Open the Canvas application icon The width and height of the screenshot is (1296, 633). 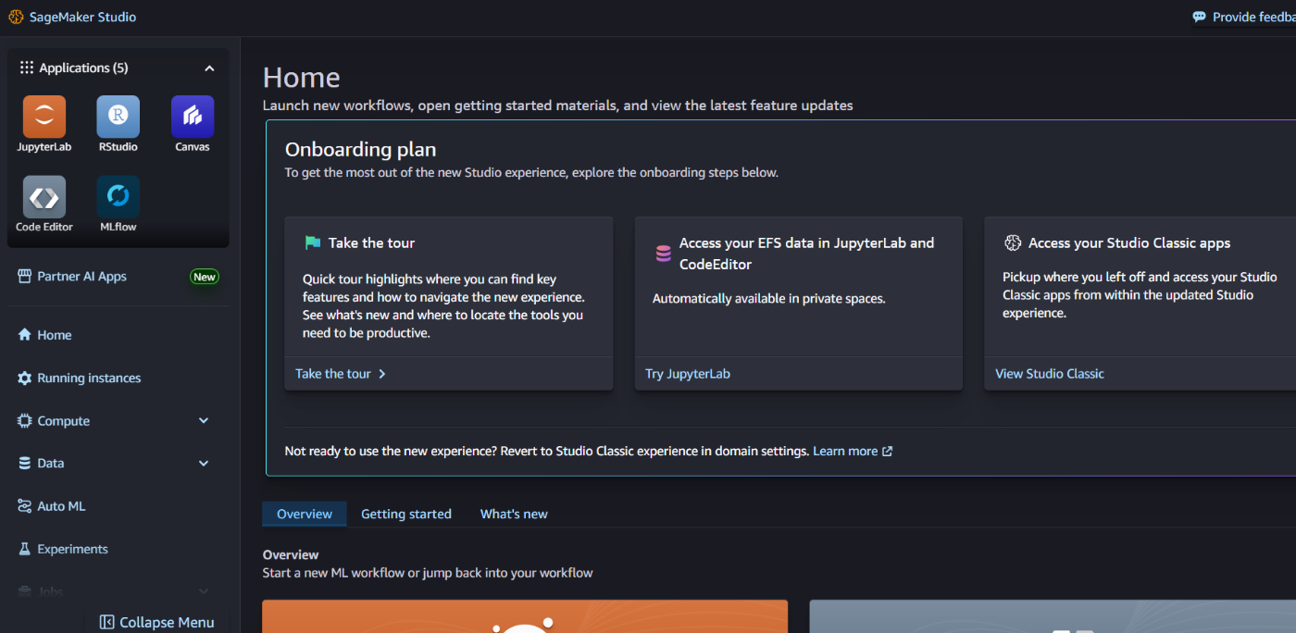click(x=193, y=117)
